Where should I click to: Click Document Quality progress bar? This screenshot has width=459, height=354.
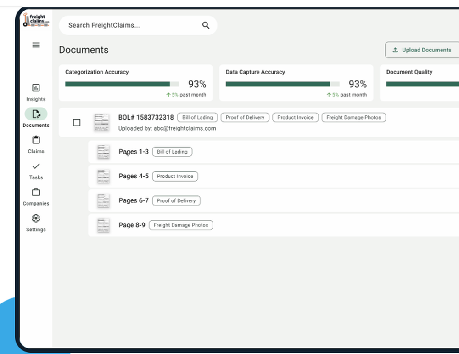click(422, 84)
